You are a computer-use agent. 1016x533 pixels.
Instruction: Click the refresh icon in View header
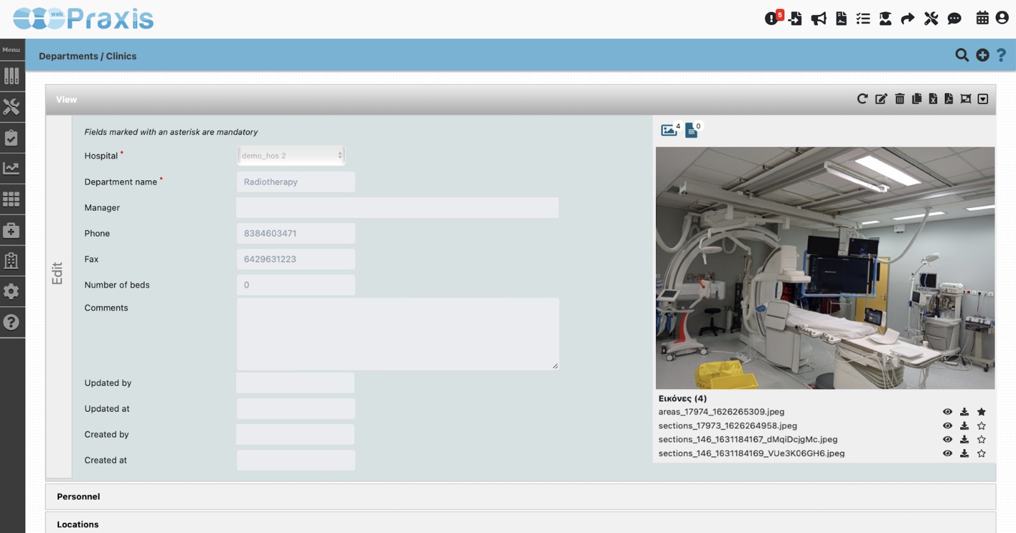pyautogui.click(x=862, y=99)
